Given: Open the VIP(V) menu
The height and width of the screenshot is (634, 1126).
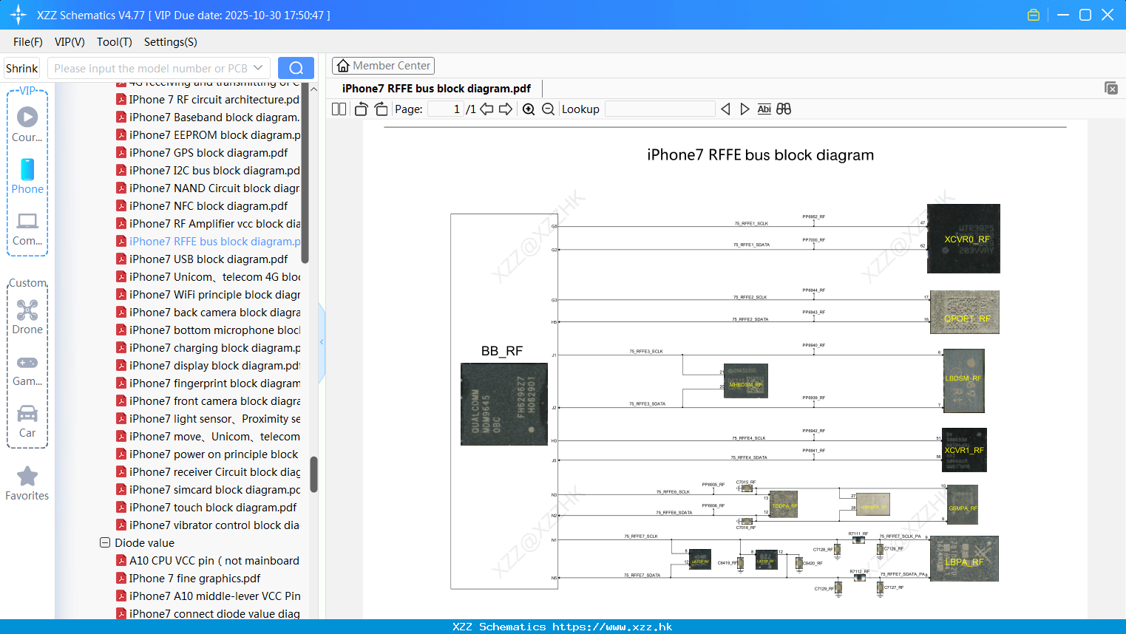Looking at the screenshot, I should pyautogui.click(x=69, y=42).
